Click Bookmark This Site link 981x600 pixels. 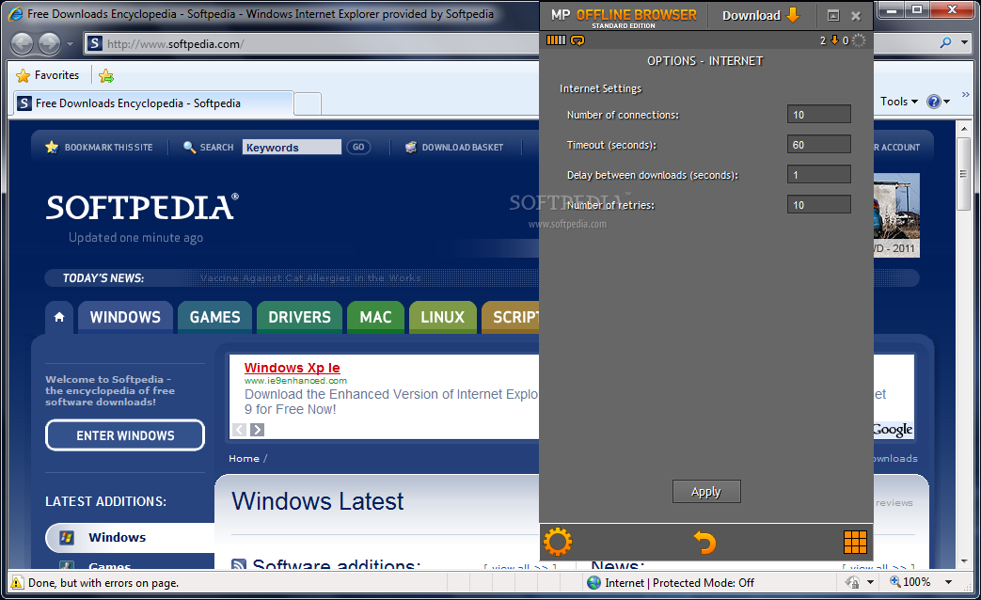coord(99,147)
